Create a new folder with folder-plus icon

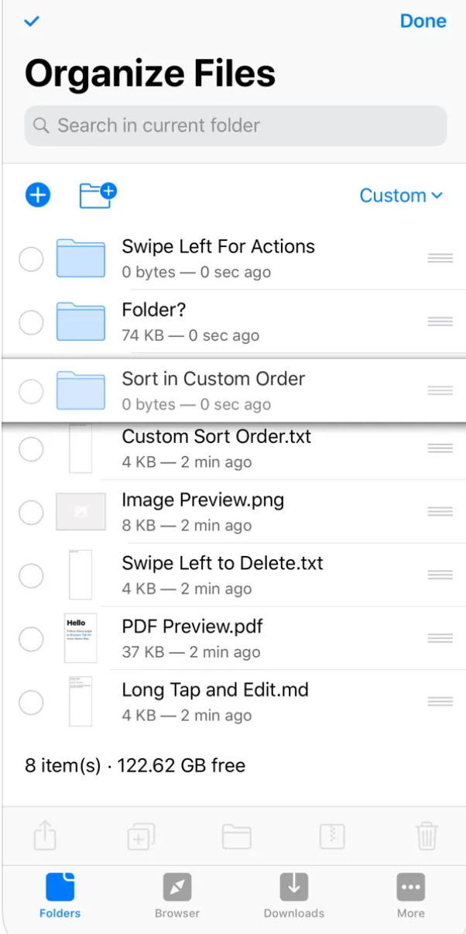pyautogui.click(x=98, y=195)
